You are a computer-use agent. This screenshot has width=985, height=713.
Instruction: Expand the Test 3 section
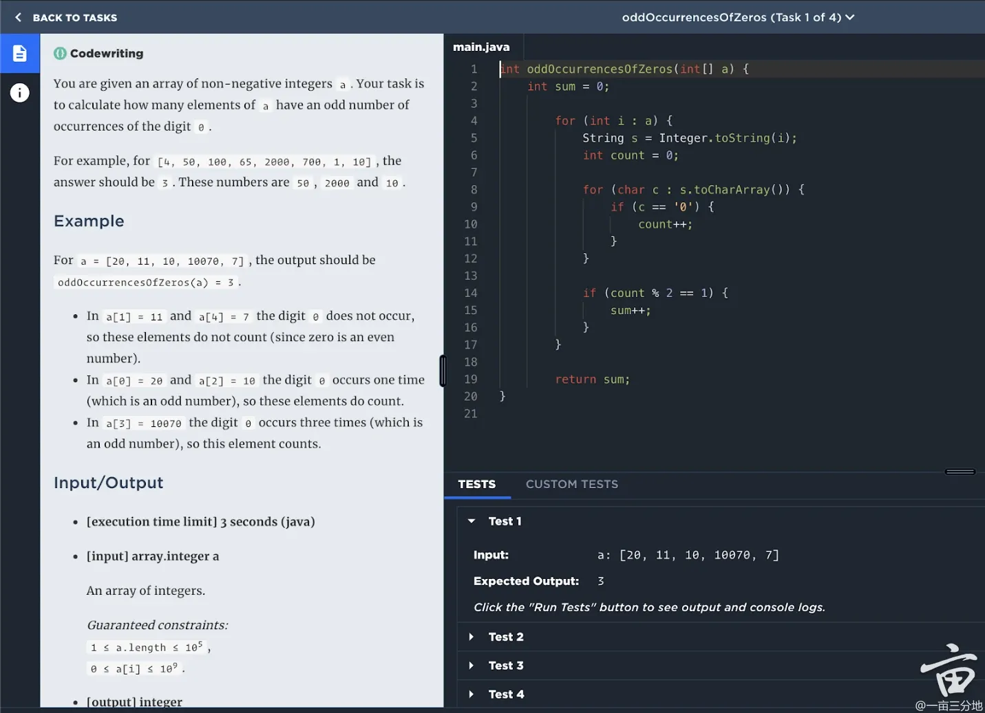click(x=472, y=666)
